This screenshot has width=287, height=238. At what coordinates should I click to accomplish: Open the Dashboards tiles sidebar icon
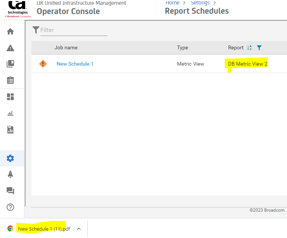[10, 97]
